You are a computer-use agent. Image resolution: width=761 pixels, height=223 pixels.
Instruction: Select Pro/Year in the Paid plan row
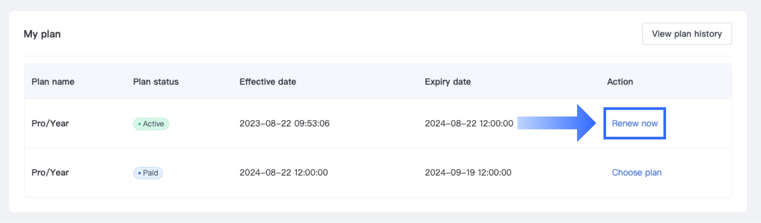coord(50,173)
